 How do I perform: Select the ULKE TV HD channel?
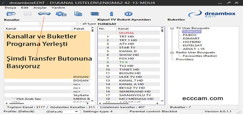129,77
